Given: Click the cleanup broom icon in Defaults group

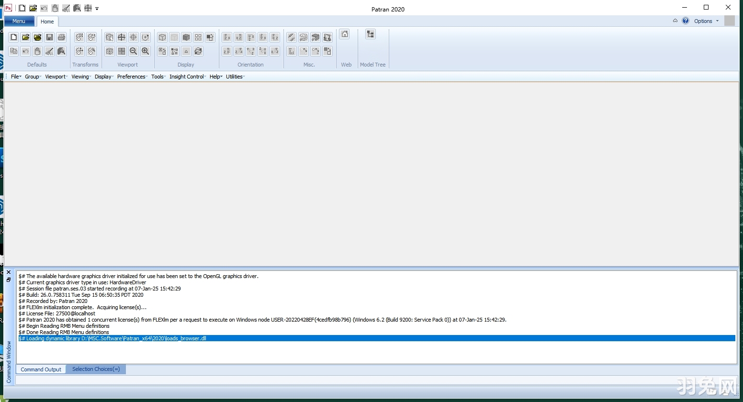Looking at the screenshot, I should tap(49, 51).
